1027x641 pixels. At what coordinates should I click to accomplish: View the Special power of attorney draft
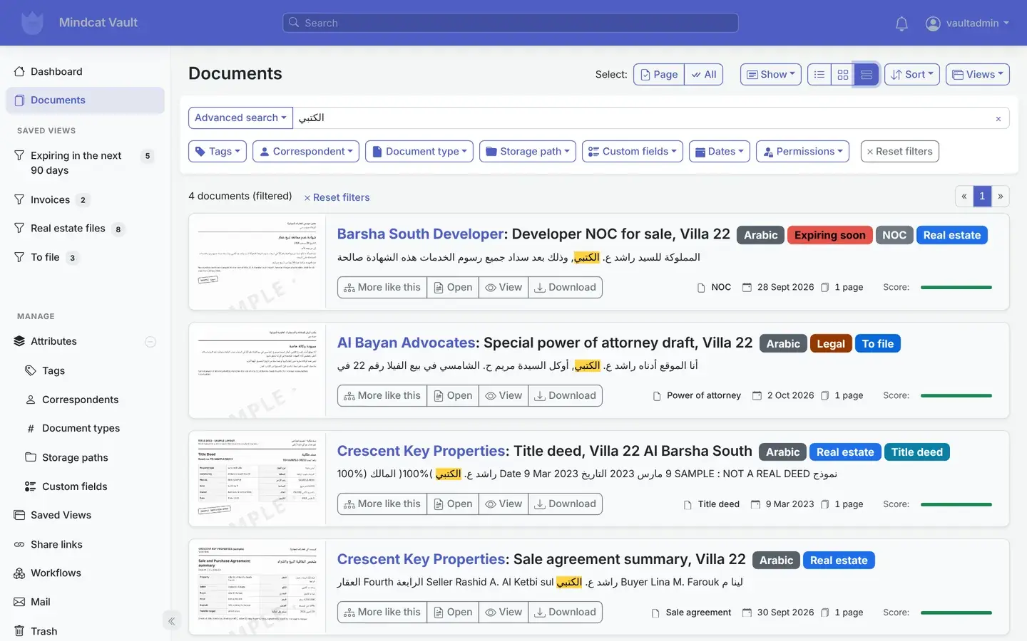504,395
